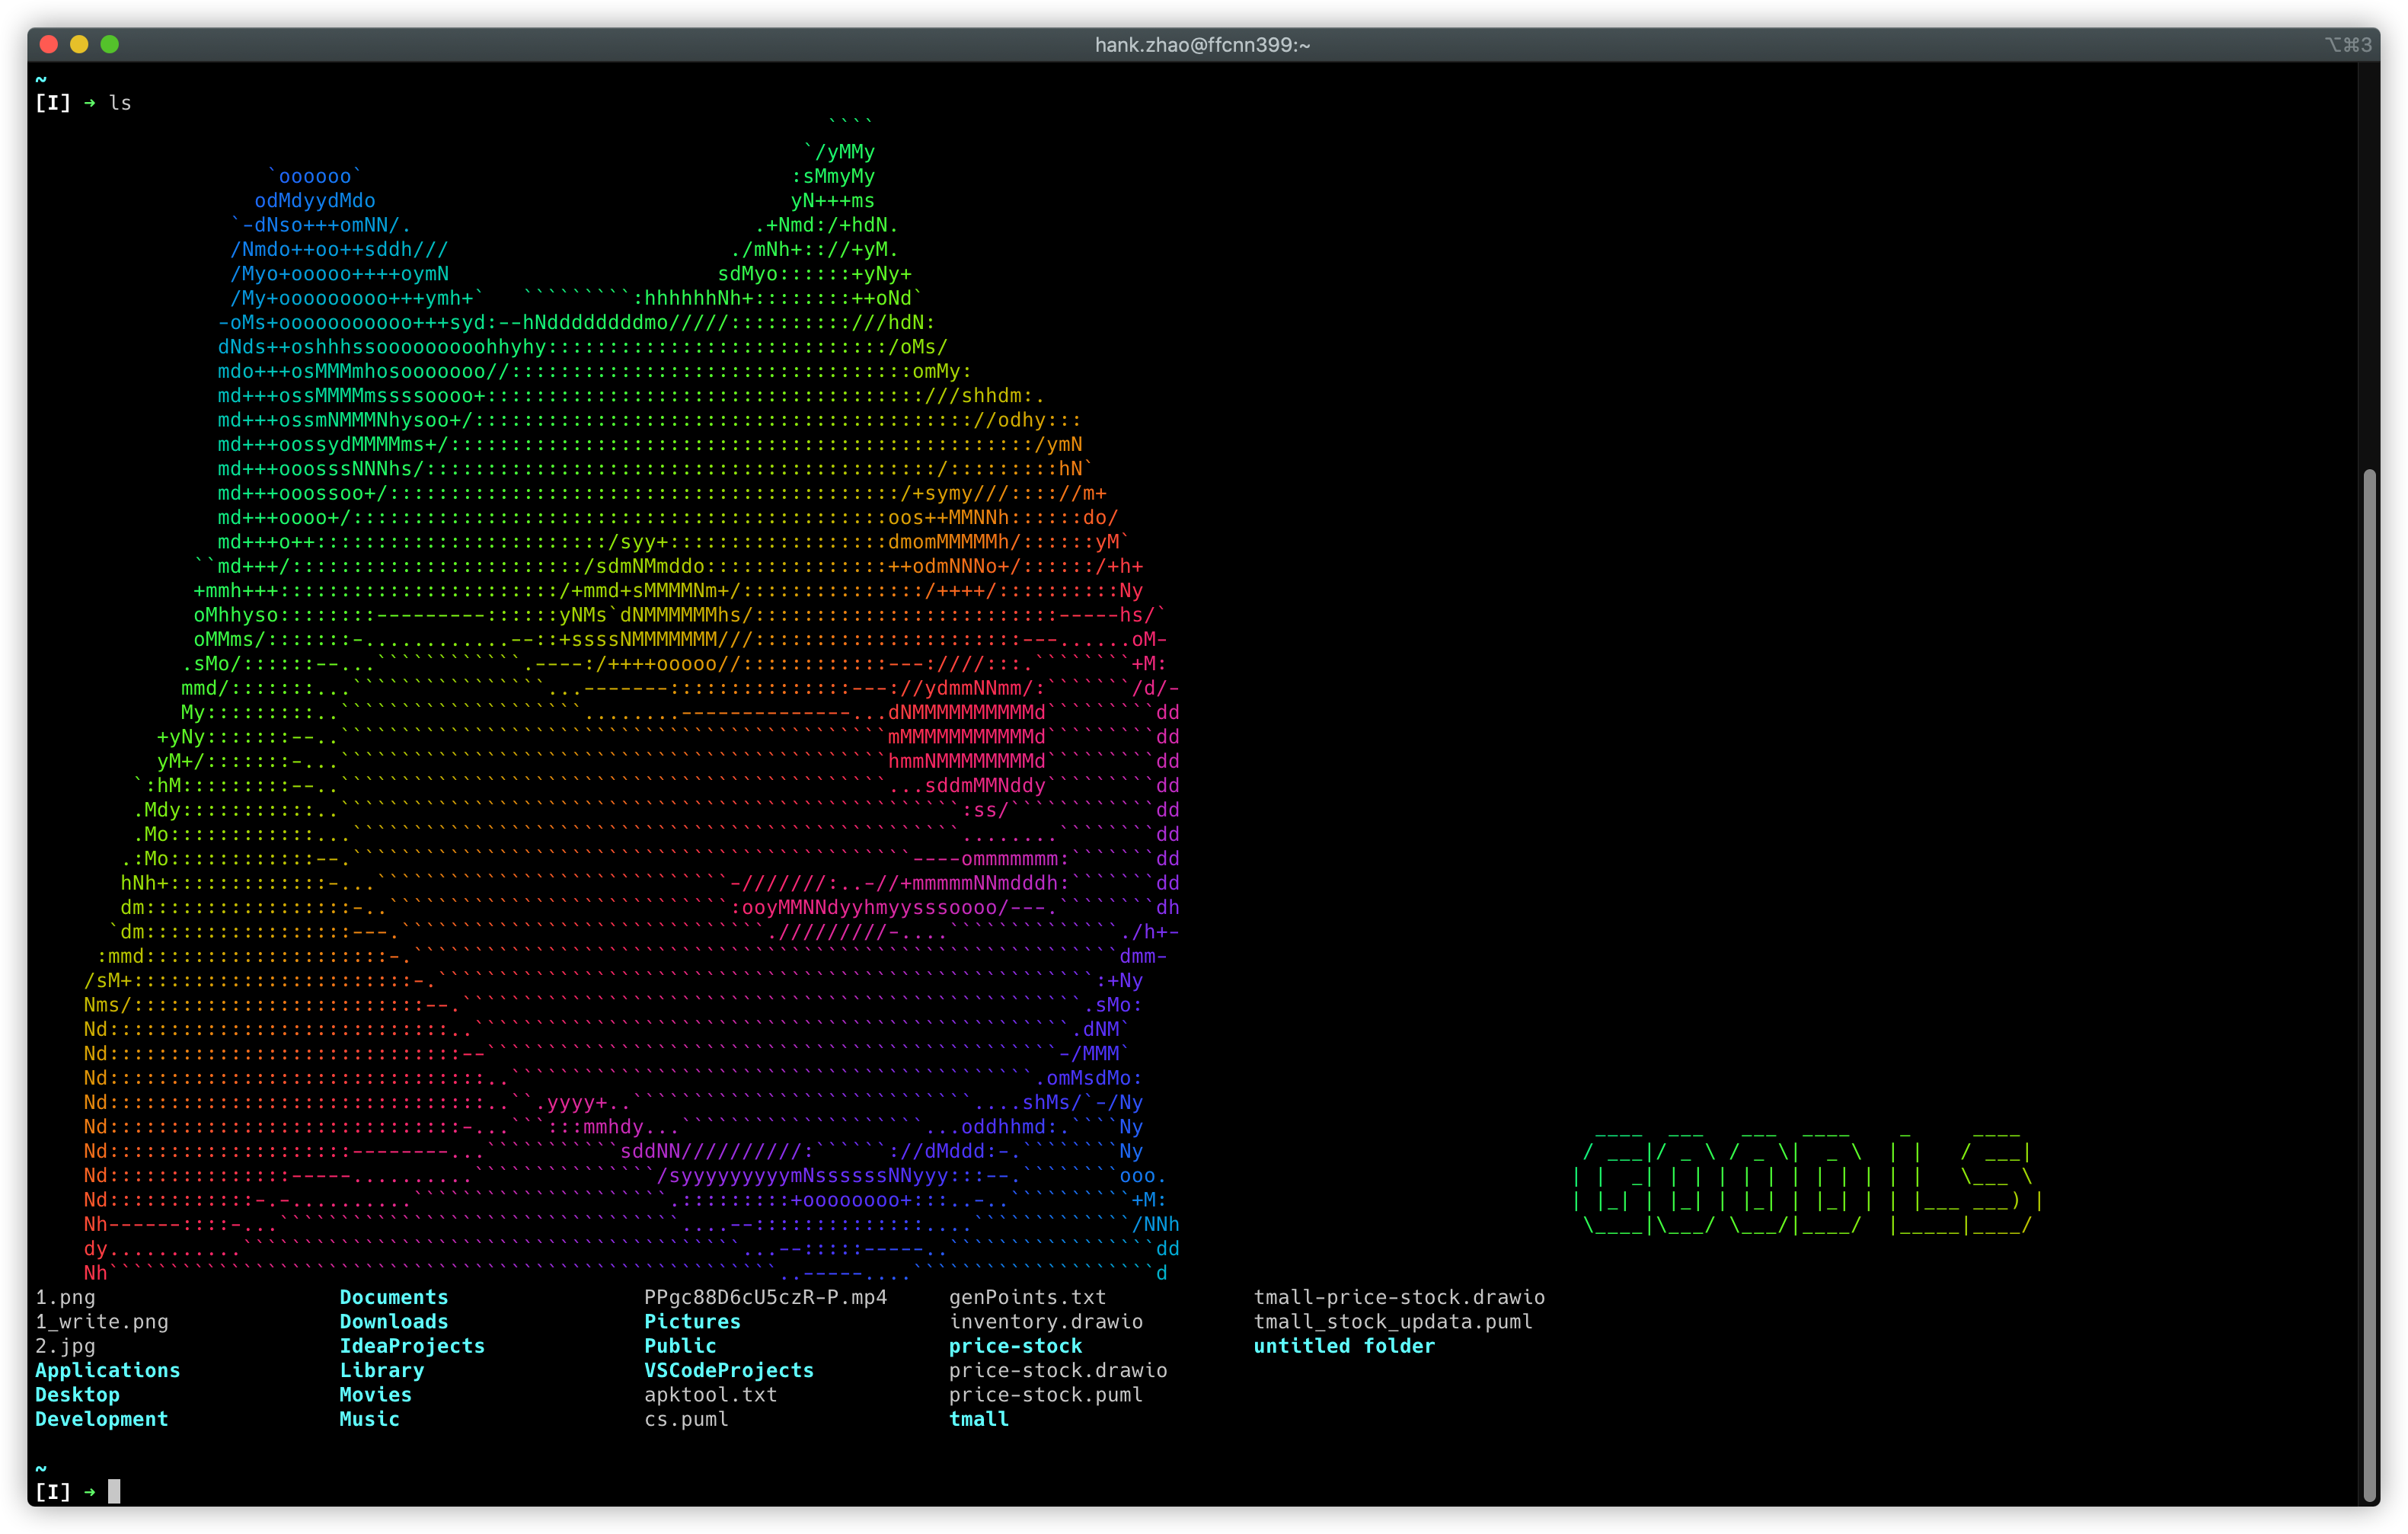This screenshot has width=2408, height=1534.
Task: Click the genPoints.txt file
Action: tap(1027, 1297)
